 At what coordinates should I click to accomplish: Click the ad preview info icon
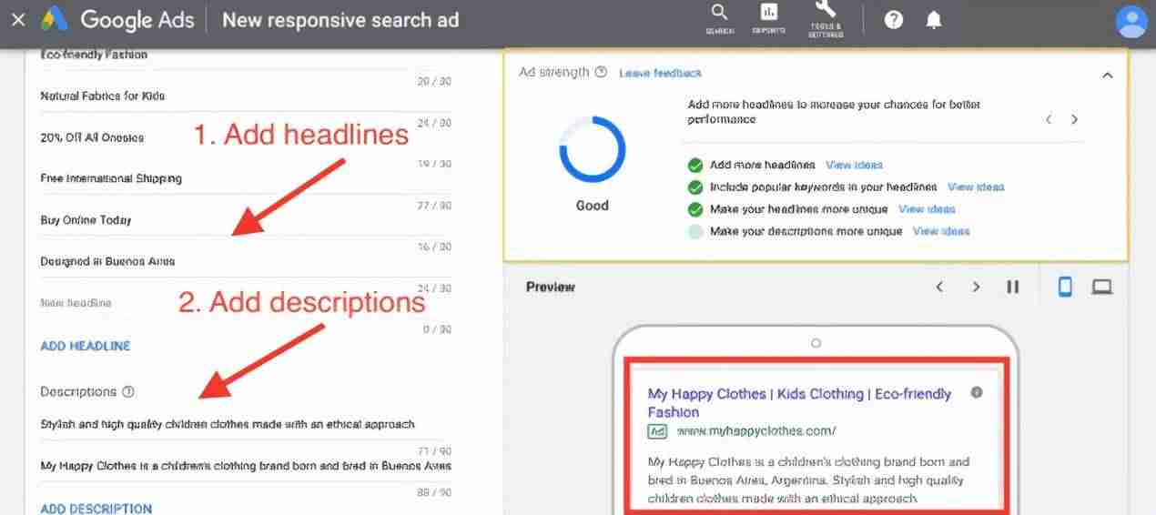click(977, 392)
